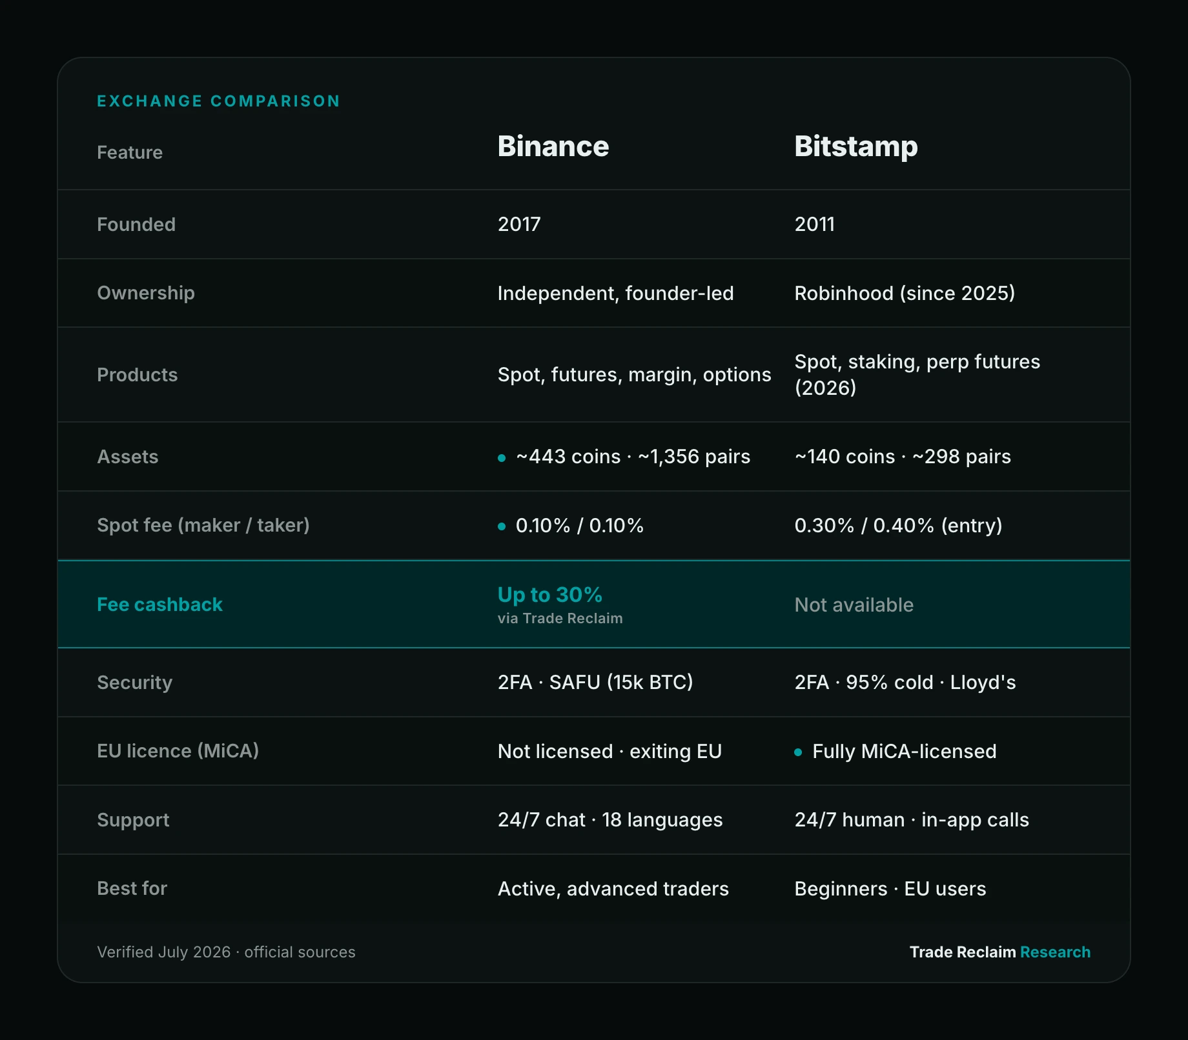This screenshot has height=1040, width=1188.
Task: Click 'Independent, founder-led' cell
Action: pos(616,294)
